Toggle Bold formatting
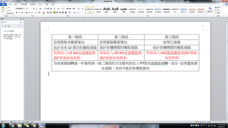 click(17, 13)
